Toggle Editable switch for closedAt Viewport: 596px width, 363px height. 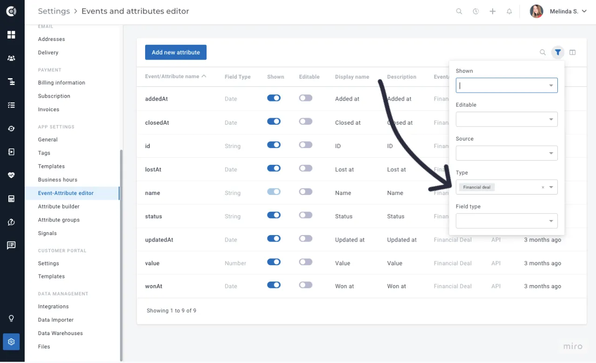(306, 121)
